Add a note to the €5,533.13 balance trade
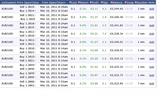Screen dimensions: 163x95 [152, 59]
